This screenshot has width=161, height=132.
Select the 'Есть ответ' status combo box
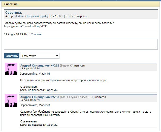pos(40,56)
